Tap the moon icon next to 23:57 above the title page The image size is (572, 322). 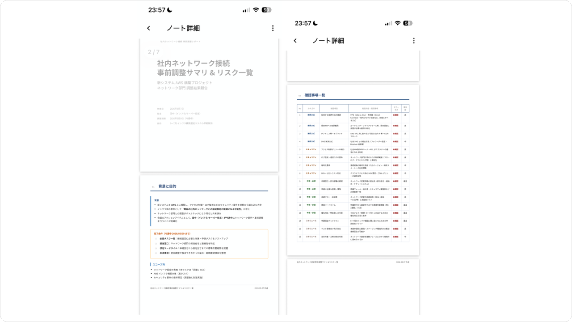tap(169, 10)
